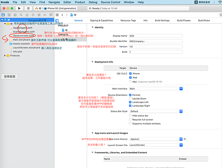The image size is (222, 168).
Task: Click the Bundle Identifier field
Action: pos(156,41)
